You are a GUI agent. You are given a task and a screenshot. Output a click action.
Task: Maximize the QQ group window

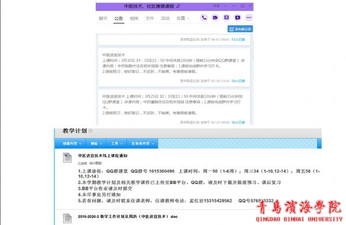pos(242,6)
